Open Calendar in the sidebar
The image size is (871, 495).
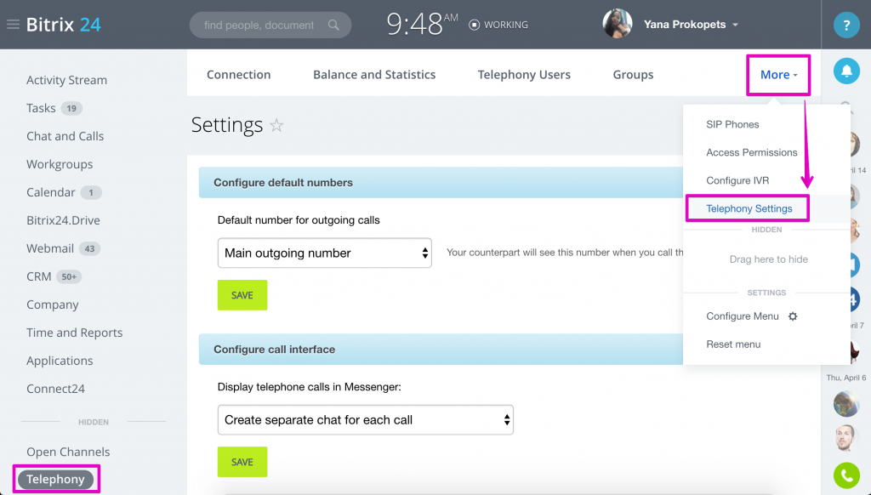(50, 192)
